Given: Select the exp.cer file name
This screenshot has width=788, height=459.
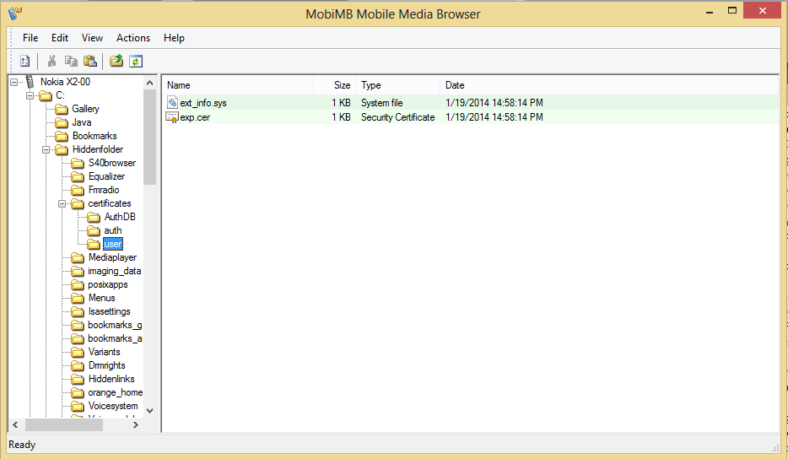Looking at the screenshot, I should (195, 117).
